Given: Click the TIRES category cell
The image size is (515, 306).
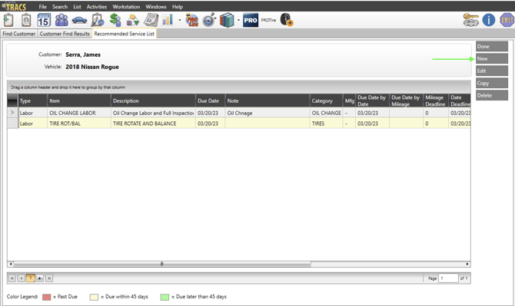Looking at the screenshot, I should point(326,123).
